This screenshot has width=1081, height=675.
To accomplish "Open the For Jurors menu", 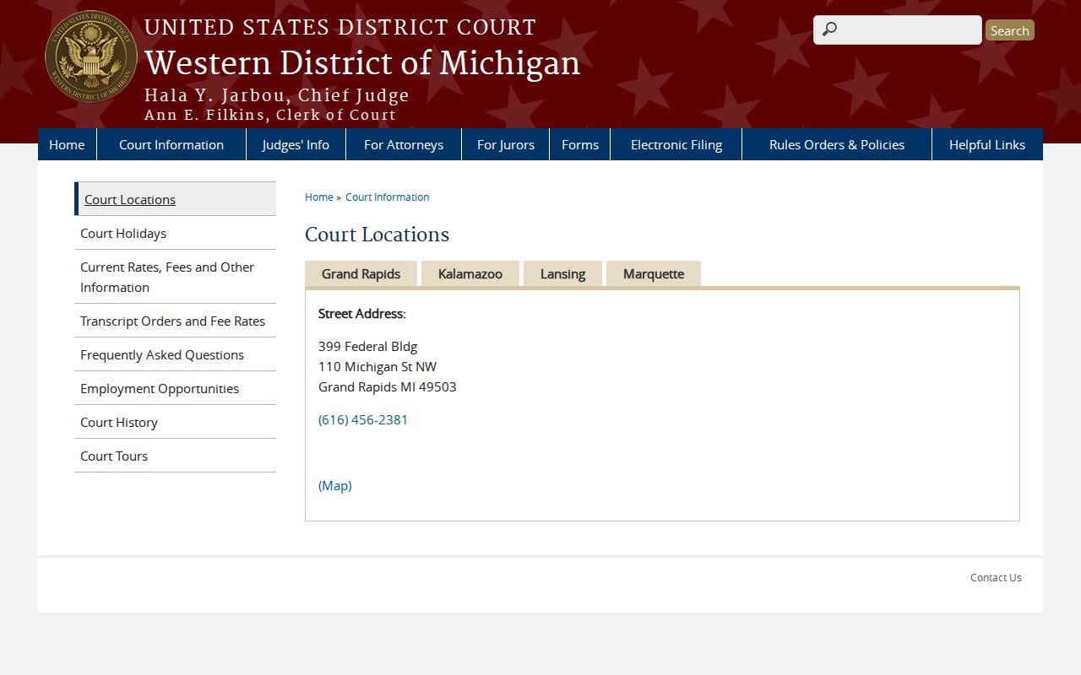I will (x=506, y=144).
